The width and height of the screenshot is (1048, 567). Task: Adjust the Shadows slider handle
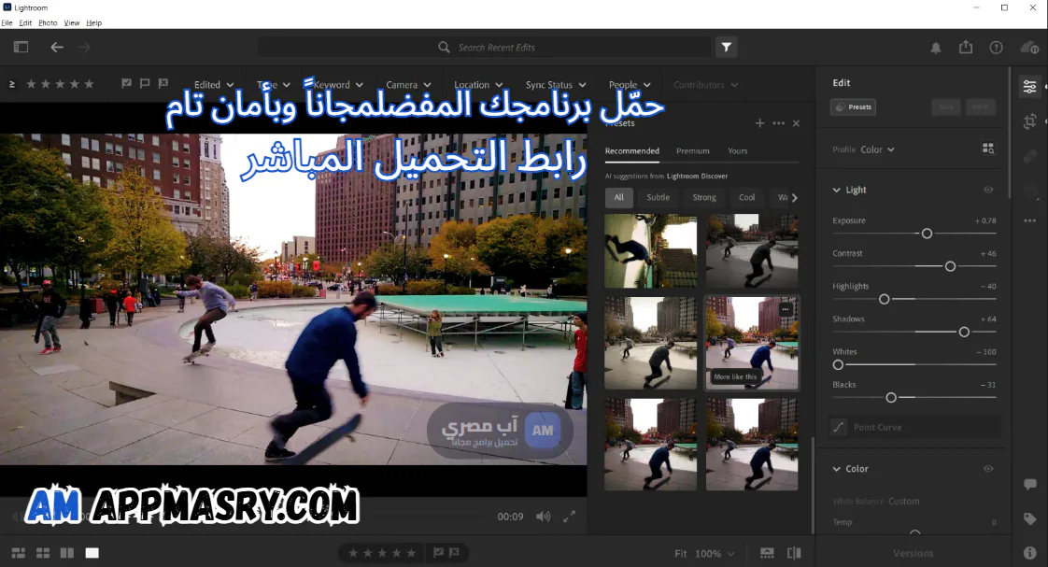[x=964, y=332]
